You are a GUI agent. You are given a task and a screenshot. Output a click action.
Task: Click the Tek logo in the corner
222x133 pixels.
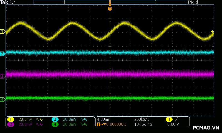[x=4, y=2]
